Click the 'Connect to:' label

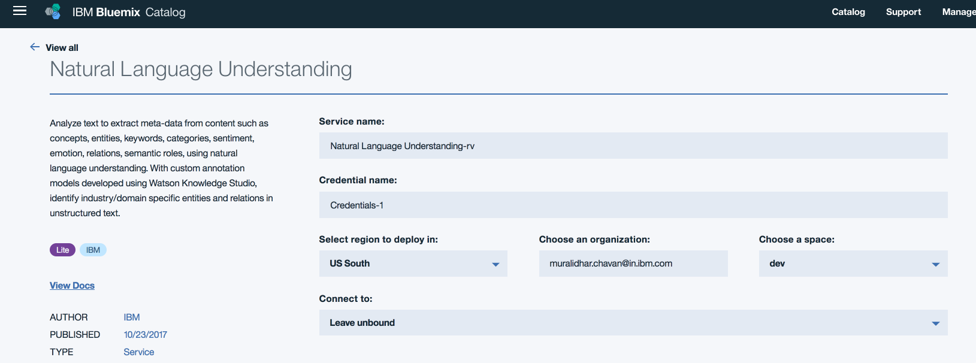click(346, 298)
